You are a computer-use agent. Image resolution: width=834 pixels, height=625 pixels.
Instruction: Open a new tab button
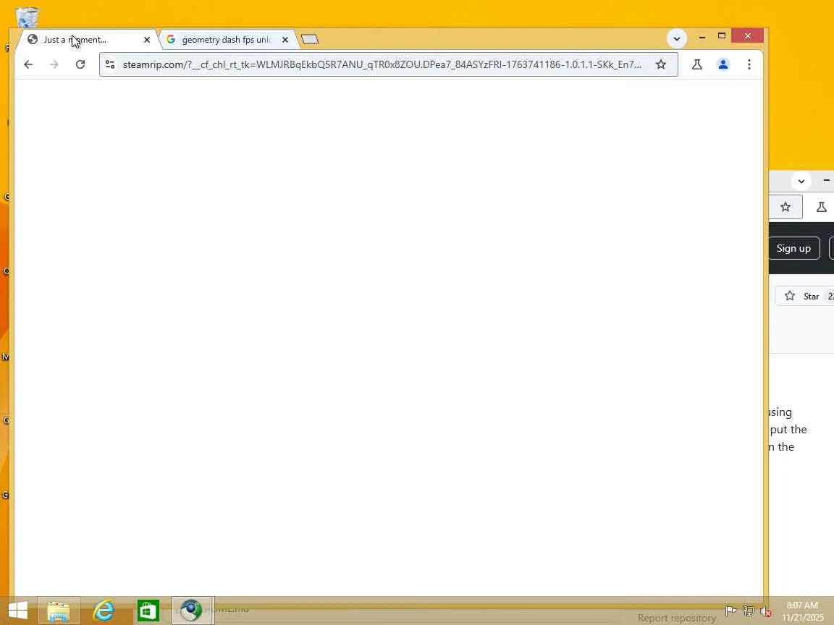pyautogui.click(x=310, y=39)
